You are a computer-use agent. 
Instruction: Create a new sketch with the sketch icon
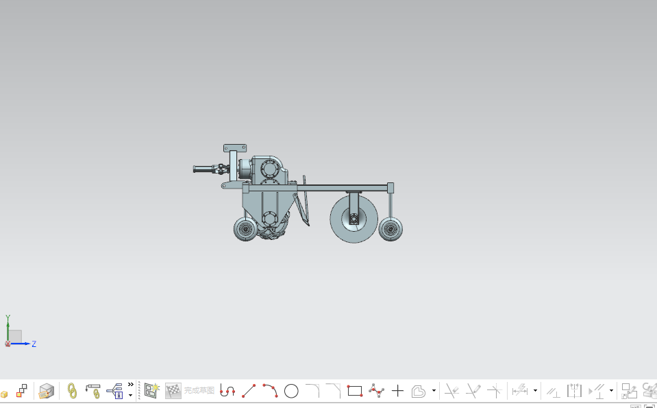point(151,390)
